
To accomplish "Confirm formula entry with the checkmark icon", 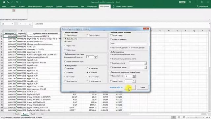I will [25, 24].
